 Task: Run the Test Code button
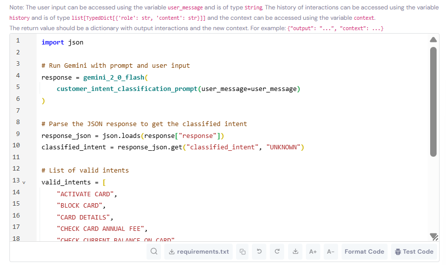click(414, 252)
